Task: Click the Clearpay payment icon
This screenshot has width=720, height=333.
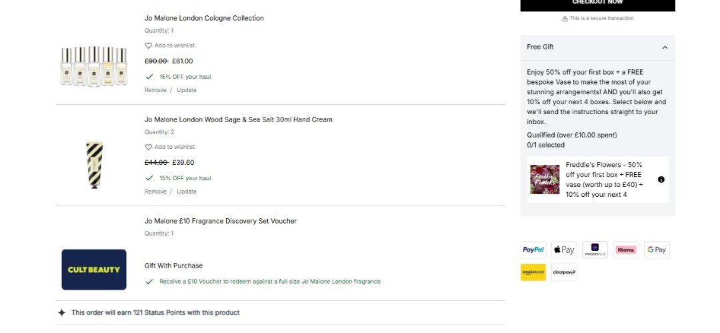Action: 564,272
